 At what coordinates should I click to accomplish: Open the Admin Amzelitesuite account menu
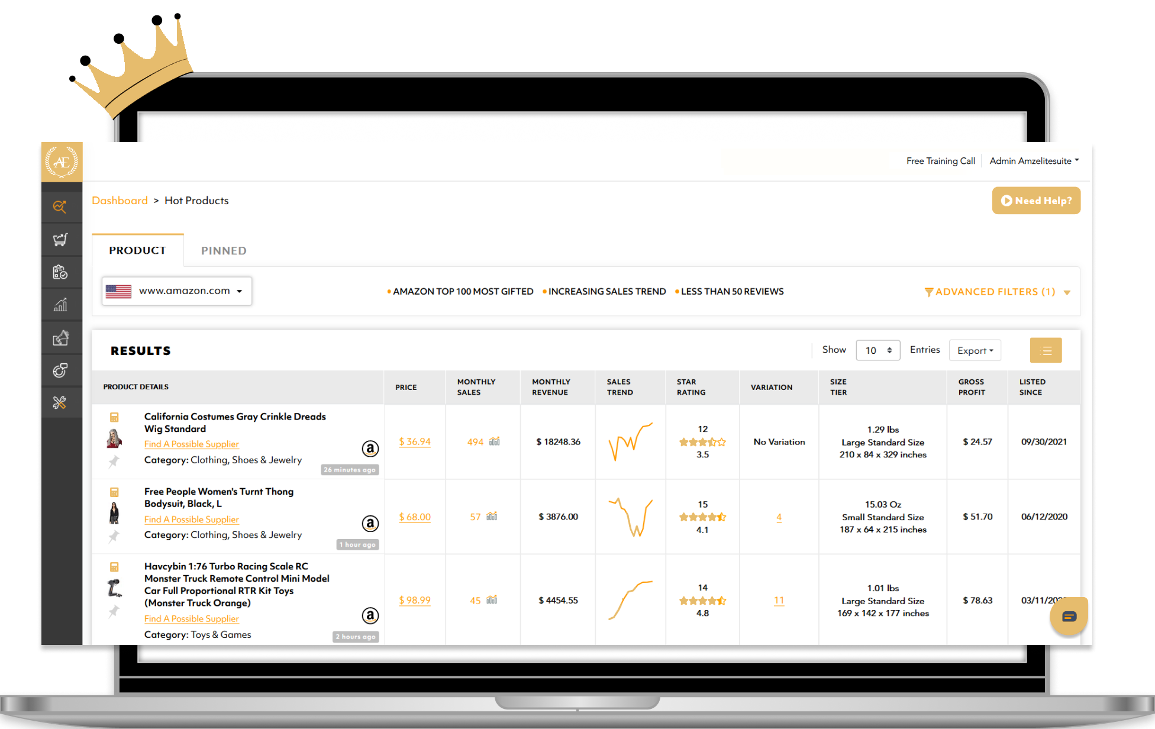[x=1034, y=161]
